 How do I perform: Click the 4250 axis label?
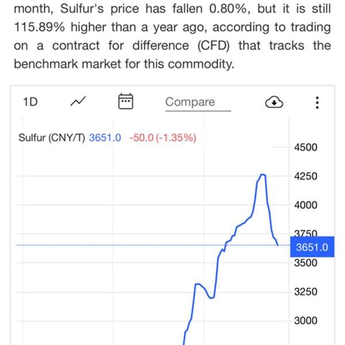pyautogui.click(x=305, y=176)
